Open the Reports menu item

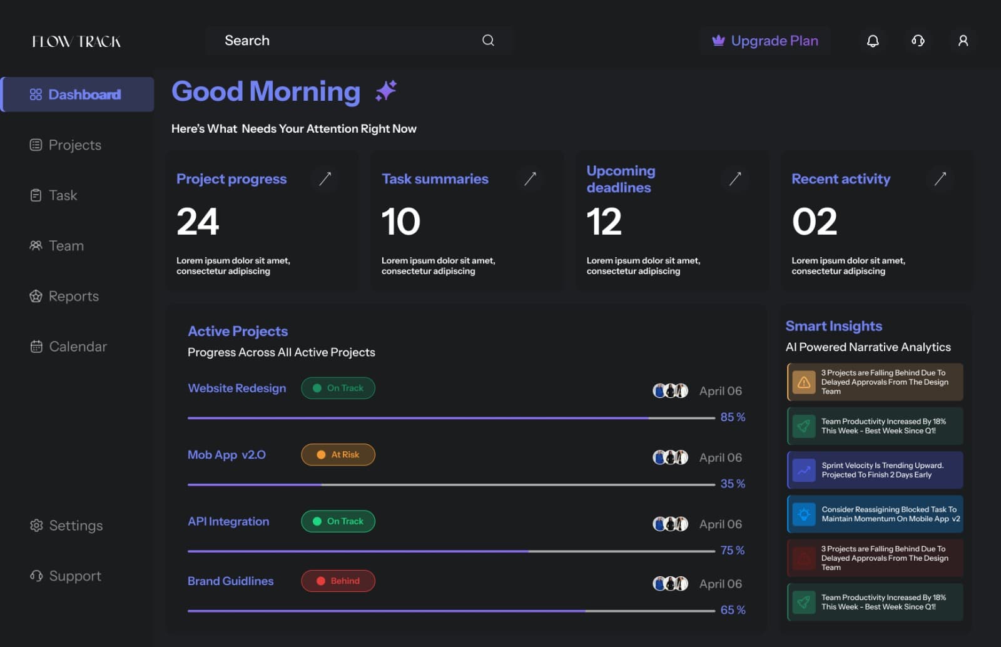point(64,296)
